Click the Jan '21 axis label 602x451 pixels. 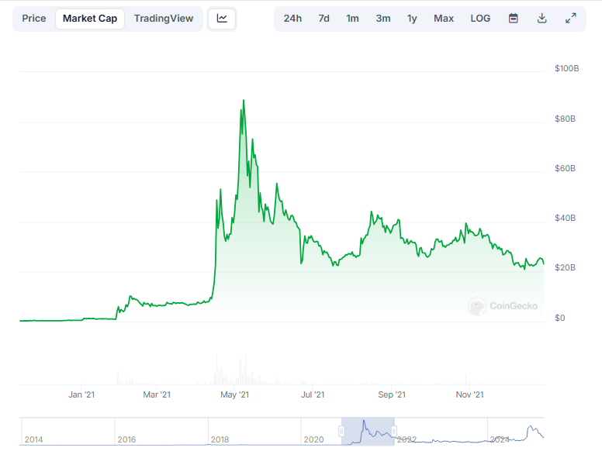tap(81, 394)
